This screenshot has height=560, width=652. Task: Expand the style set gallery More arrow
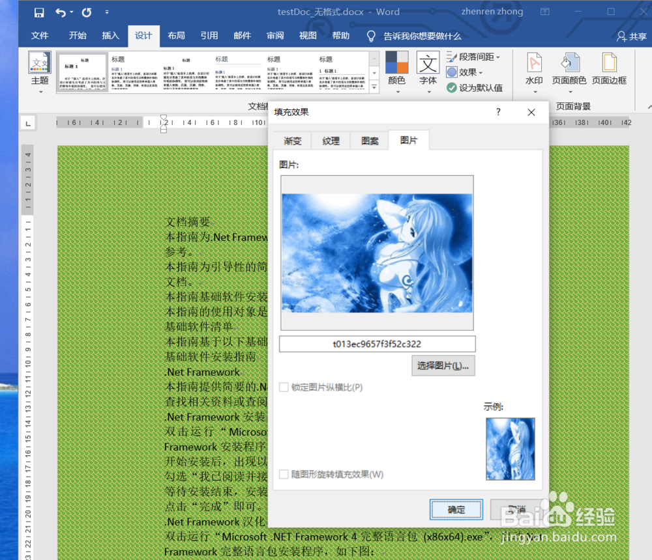click(374, 87)
